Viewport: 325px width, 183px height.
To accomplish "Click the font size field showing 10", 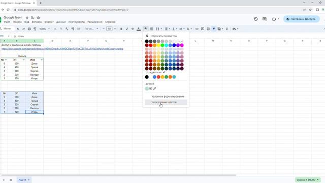I will (109, 29).
